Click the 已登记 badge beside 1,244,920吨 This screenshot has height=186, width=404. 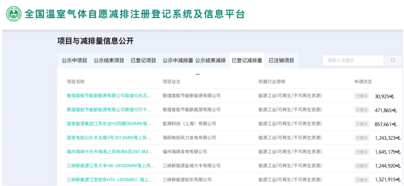tap(362, 166)
